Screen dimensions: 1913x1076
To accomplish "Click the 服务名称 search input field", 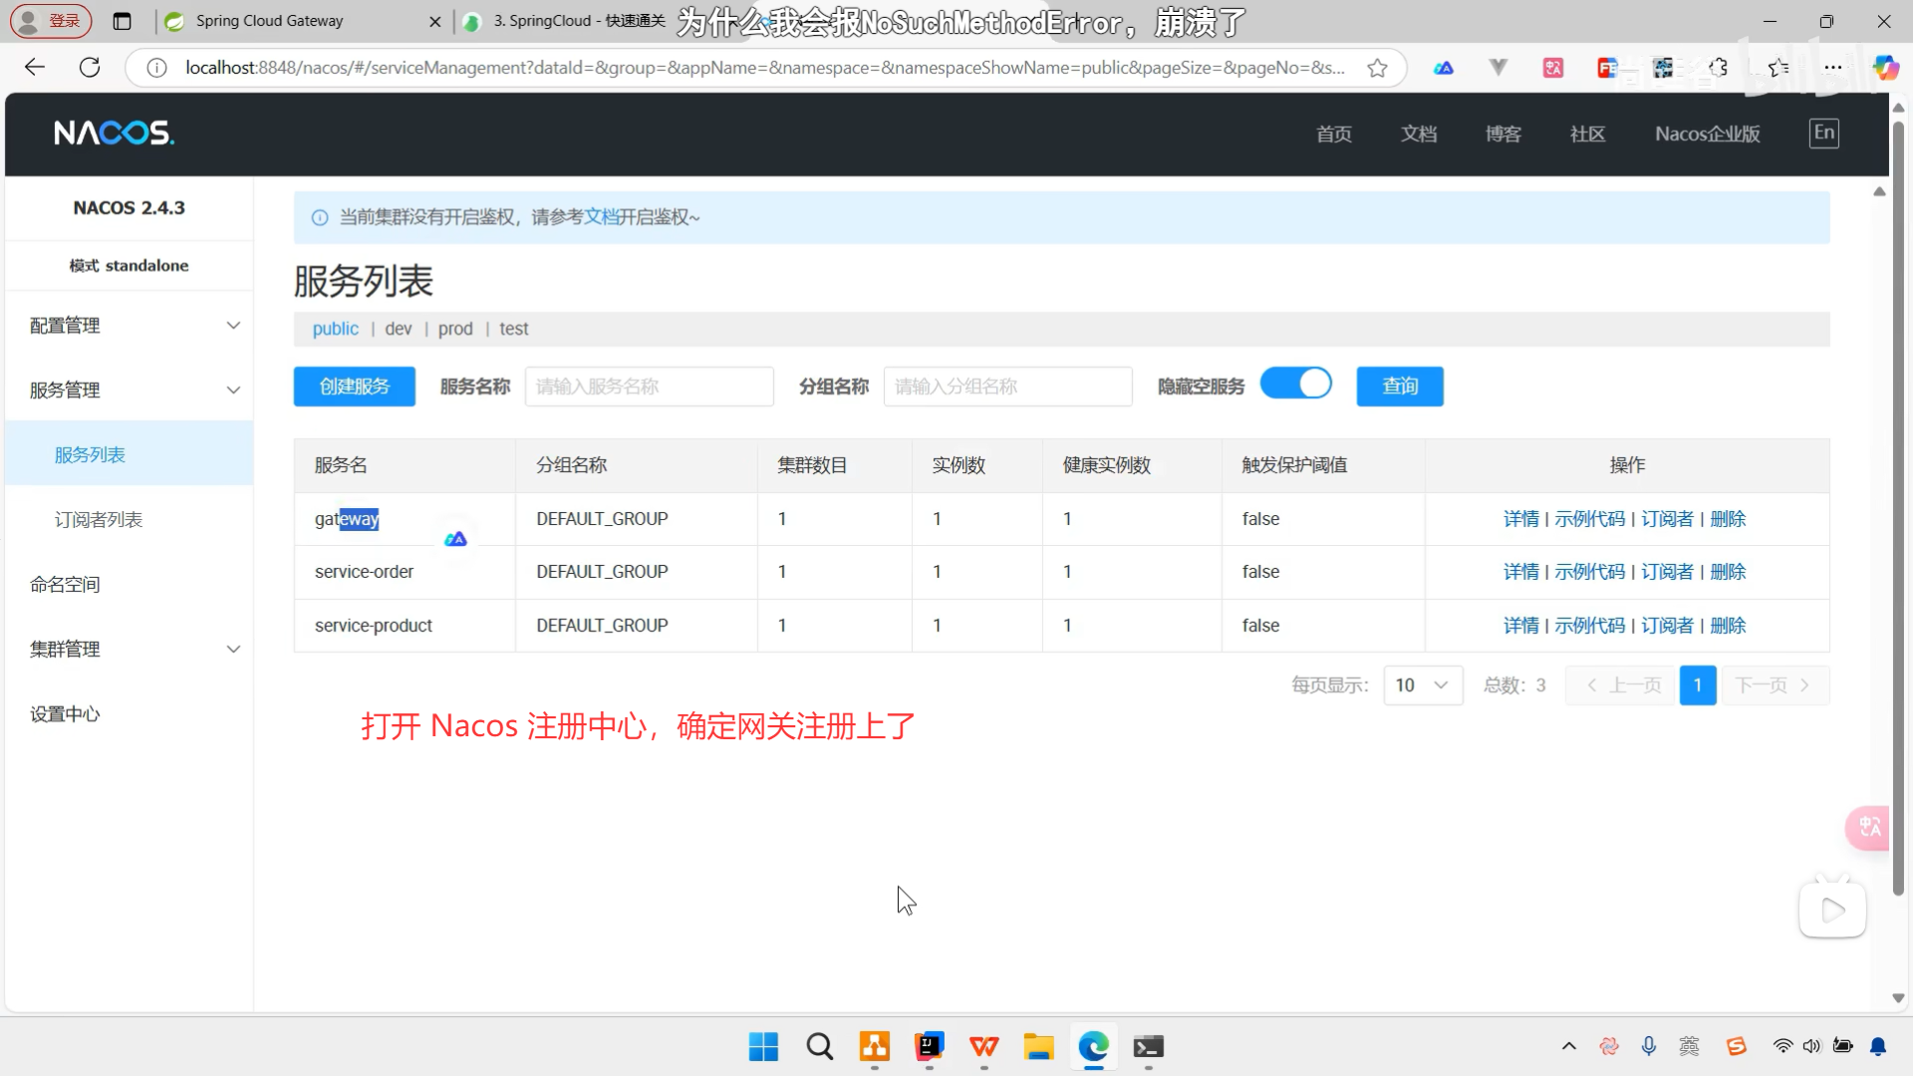I will pos(649,387).
